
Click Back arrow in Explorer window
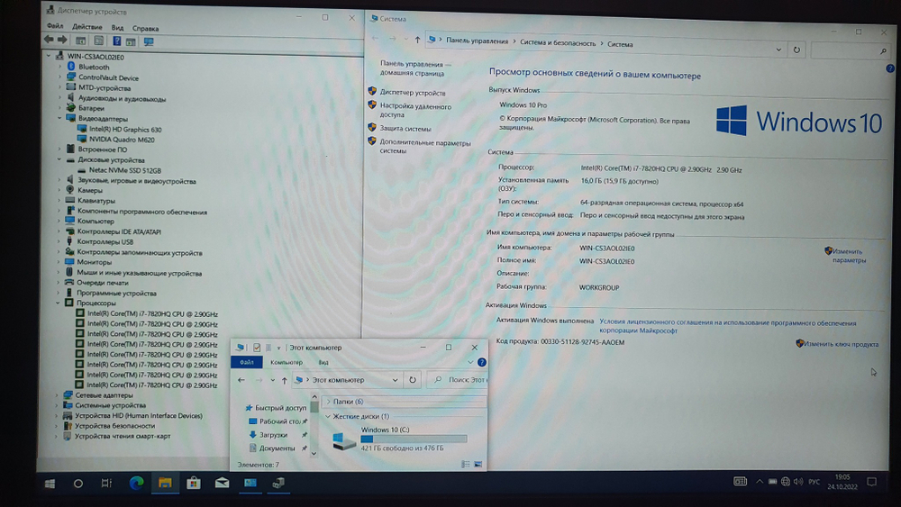coord(241,380)
